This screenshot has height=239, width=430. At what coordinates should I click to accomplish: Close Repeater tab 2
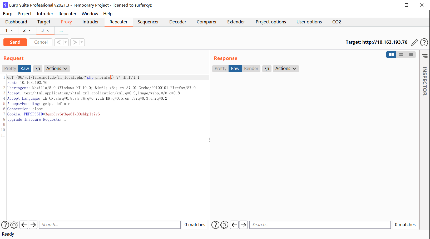pyautogui.click(x=29, y=31)
